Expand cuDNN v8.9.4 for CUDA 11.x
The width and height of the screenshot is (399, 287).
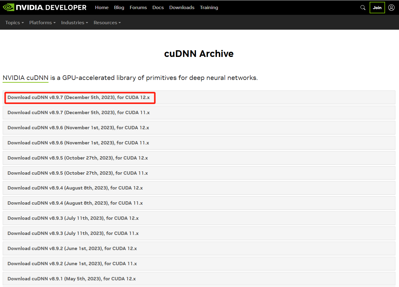199,203
